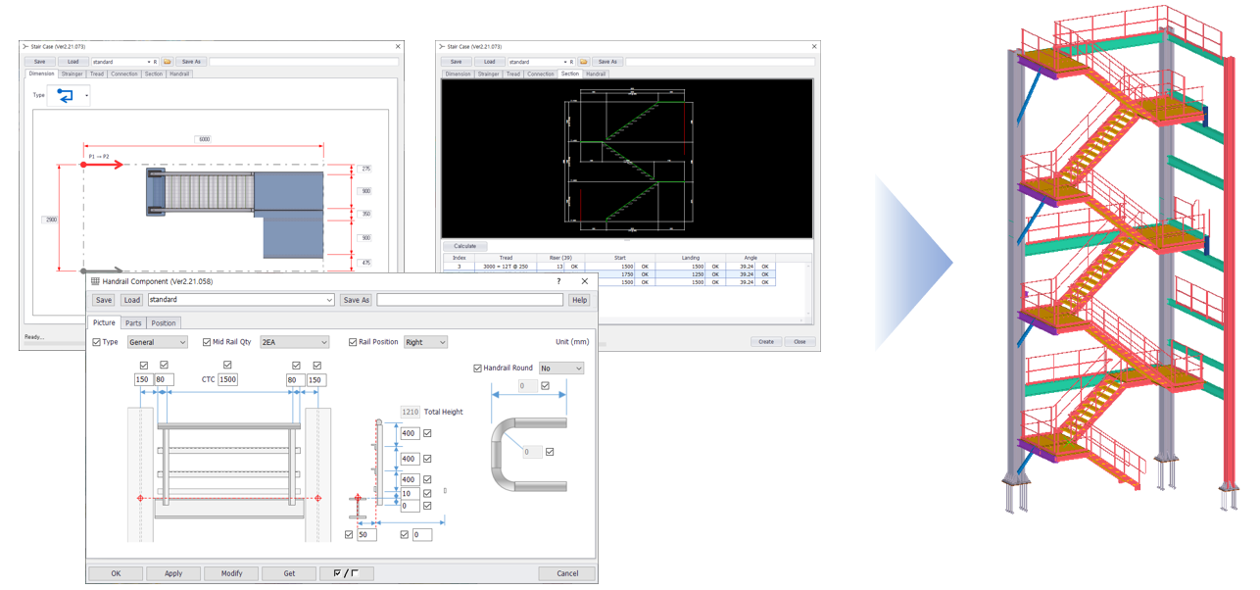
Task: Click the Handrail Component question mark icon
Action: point(559,281)
